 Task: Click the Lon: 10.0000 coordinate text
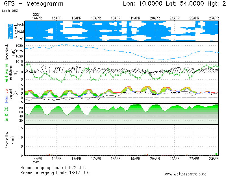tap(143, 4)
